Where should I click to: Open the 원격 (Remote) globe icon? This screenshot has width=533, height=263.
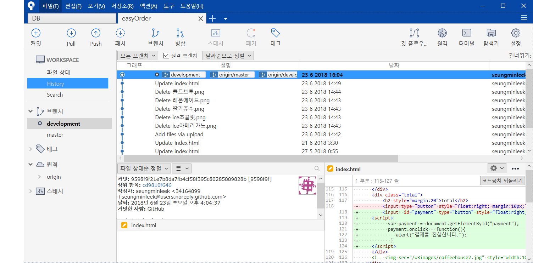(442, 33)
